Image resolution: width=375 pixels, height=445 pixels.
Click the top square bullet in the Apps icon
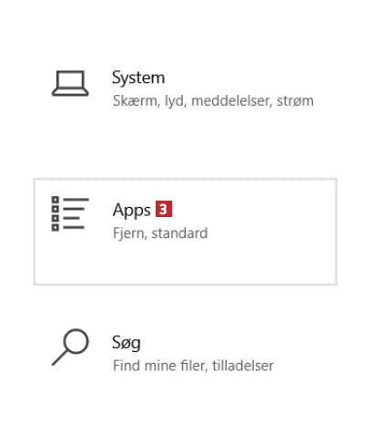click(56, 200)
